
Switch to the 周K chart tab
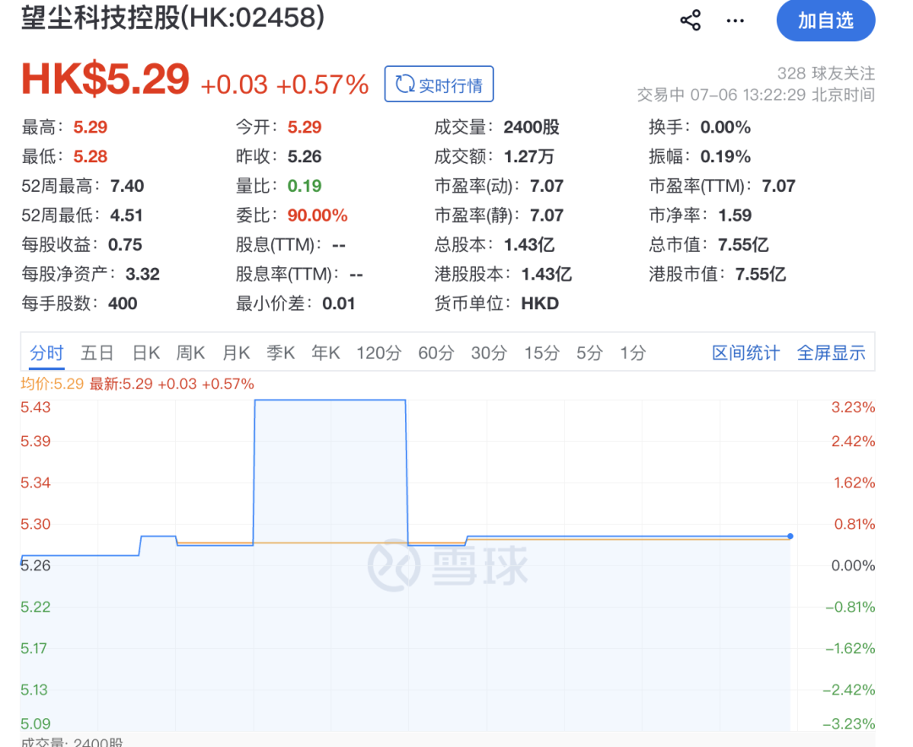tap(190, 353)
